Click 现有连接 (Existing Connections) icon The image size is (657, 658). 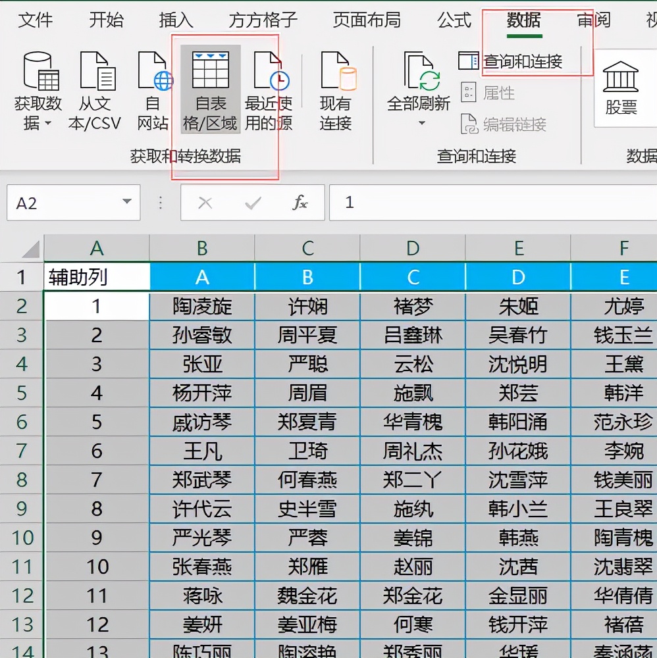[338, 70]
